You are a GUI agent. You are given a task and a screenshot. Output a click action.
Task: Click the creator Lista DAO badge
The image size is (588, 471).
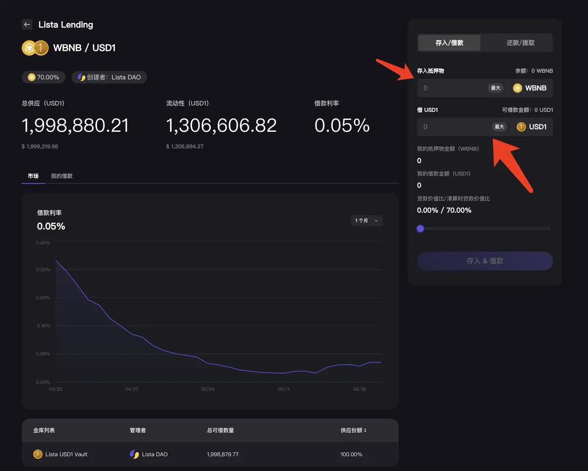click(109, 77)
